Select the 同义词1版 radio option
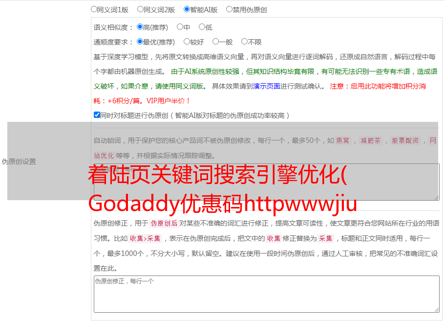The width and height of the screenshot is (445, 322). pyautogui.click(x=94, y=9)
